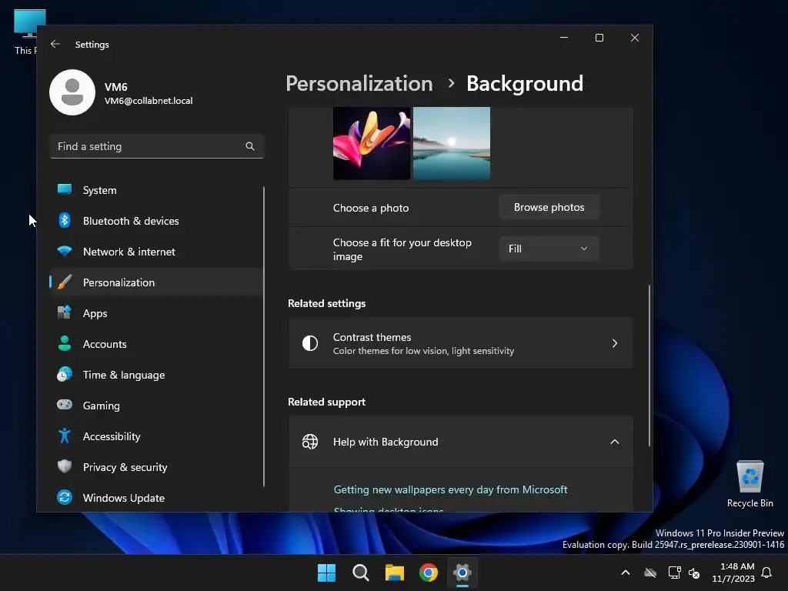Open the clock showing 1:48 AM
788x591 pixels.
point(733,573)
